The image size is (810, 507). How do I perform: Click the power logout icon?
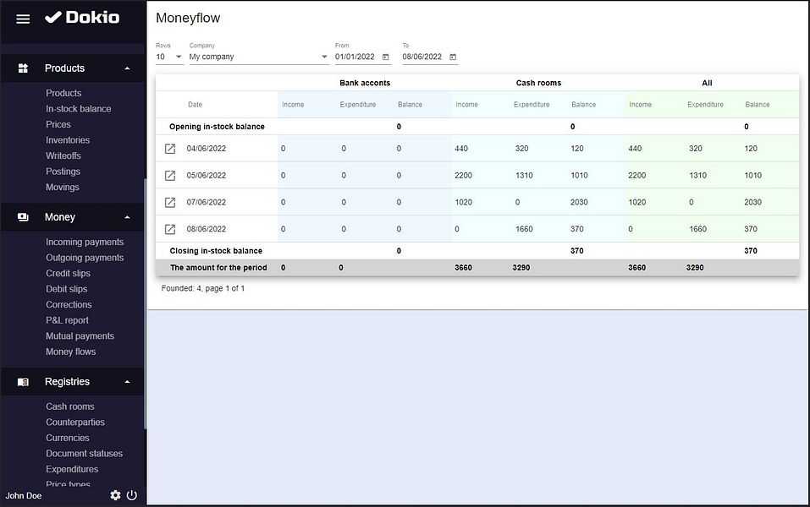click(x=132, y=495)
